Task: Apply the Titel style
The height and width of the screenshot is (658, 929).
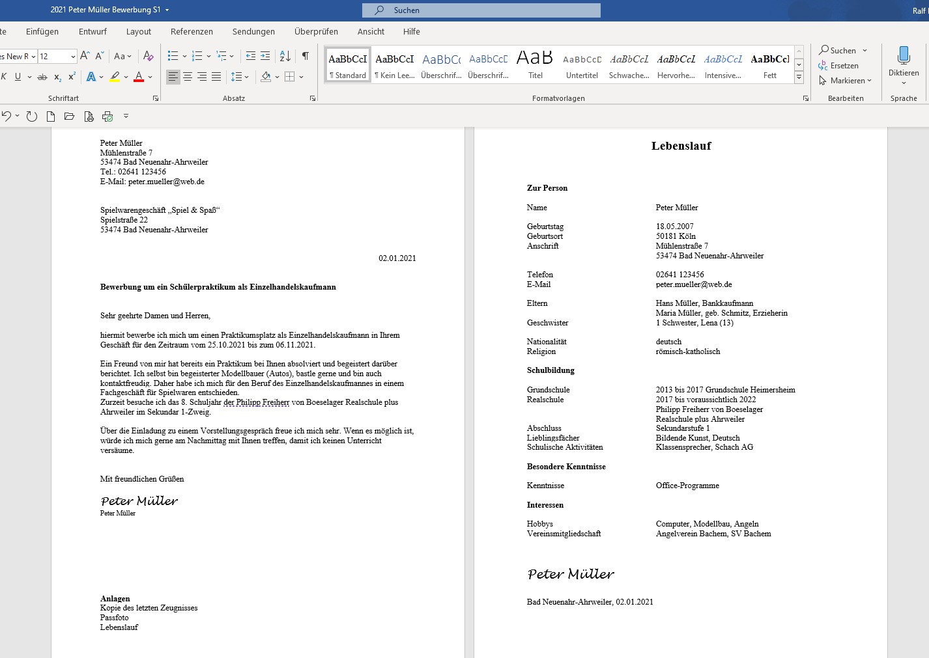Action: click(x=535, y=64)
